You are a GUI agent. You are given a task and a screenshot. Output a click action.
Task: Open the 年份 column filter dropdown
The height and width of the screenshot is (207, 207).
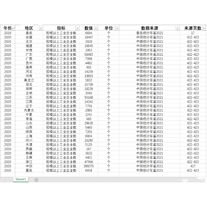point(13,28)
